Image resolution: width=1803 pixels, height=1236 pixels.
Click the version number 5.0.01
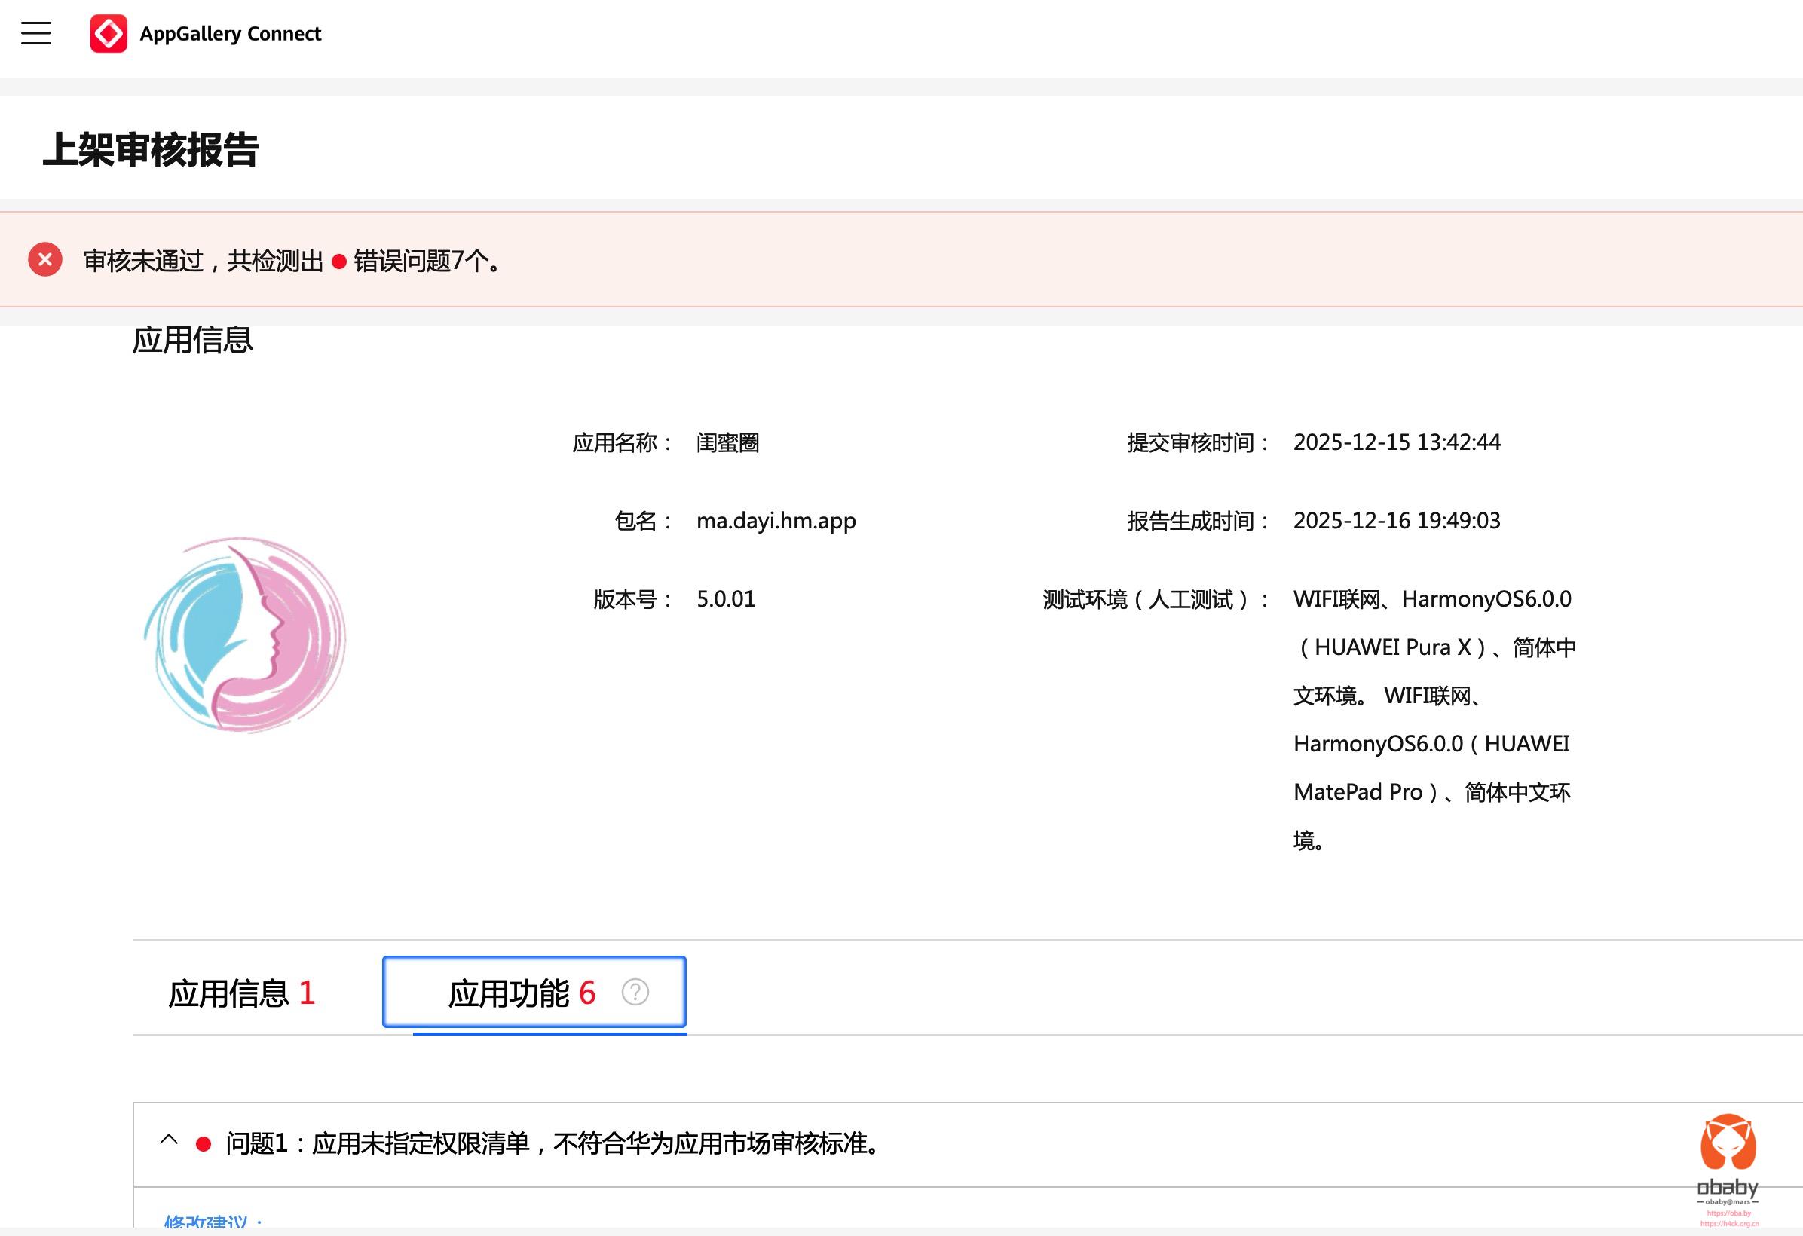pos(725,599)
